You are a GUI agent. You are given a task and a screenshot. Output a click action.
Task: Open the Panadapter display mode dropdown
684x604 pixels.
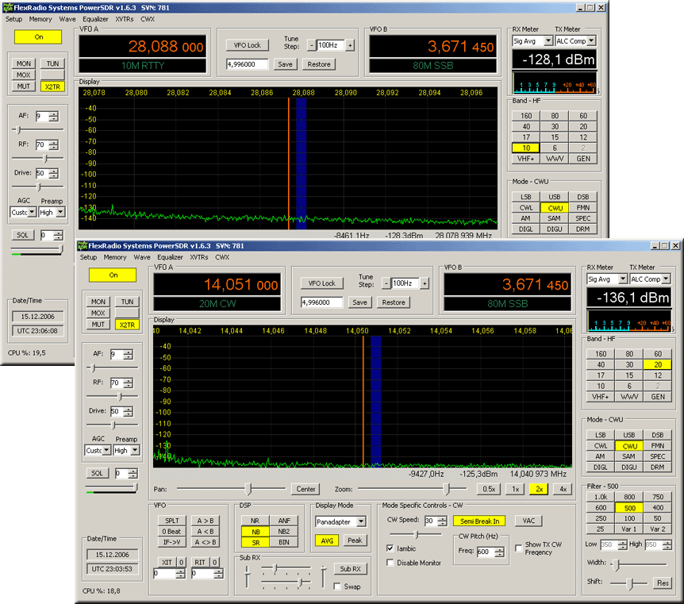(x=361, y=521)
